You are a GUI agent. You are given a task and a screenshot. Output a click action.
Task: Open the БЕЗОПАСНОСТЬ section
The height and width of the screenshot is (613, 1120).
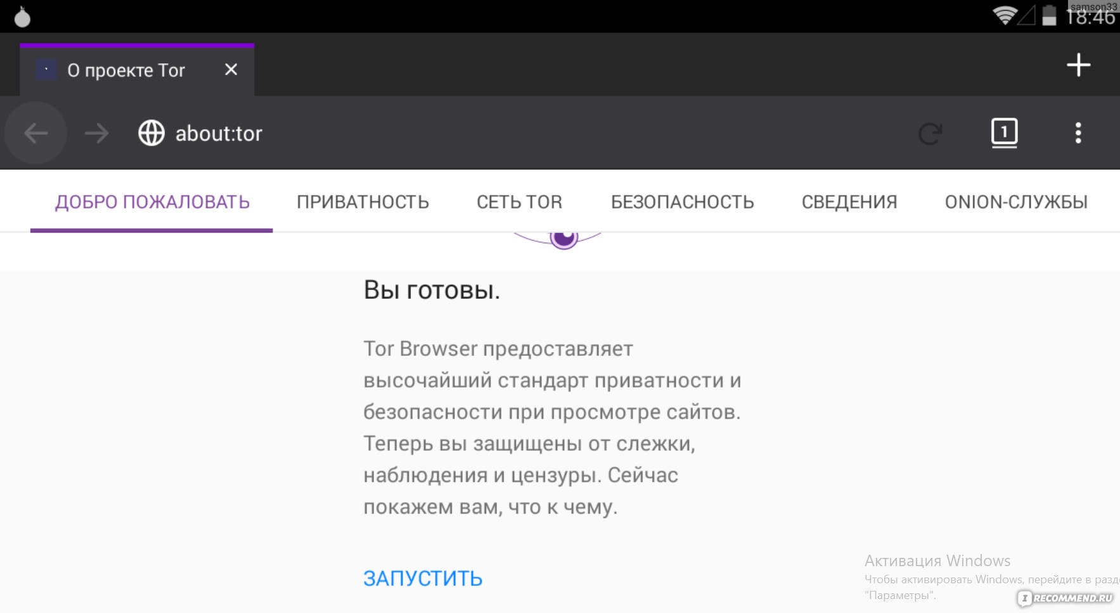(682, 202)
